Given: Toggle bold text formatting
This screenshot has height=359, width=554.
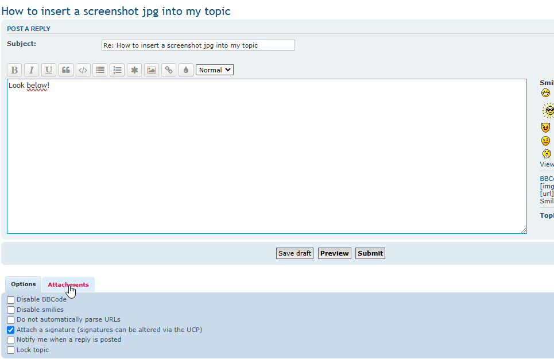Looking at the screenshot, I should (14, 70).
